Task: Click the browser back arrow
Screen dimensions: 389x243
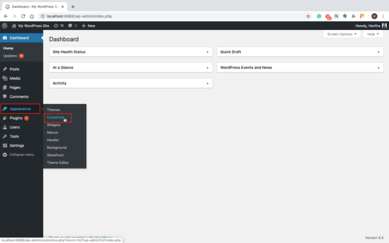Action: point(6,16)
